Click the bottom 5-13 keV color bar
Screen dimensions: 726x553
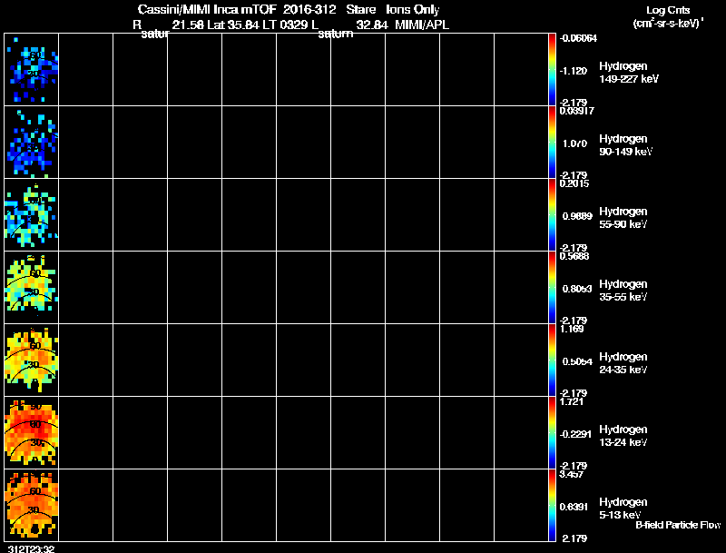[x=552, y=505]
